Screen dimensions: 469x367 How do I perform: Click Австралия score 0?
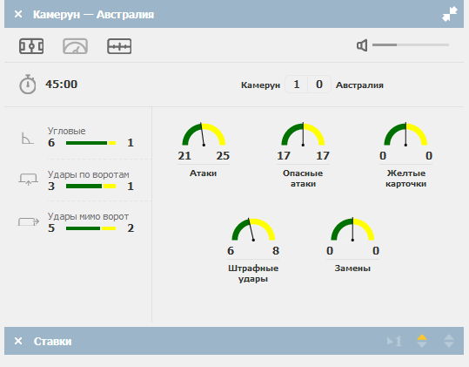click(319, 85)
